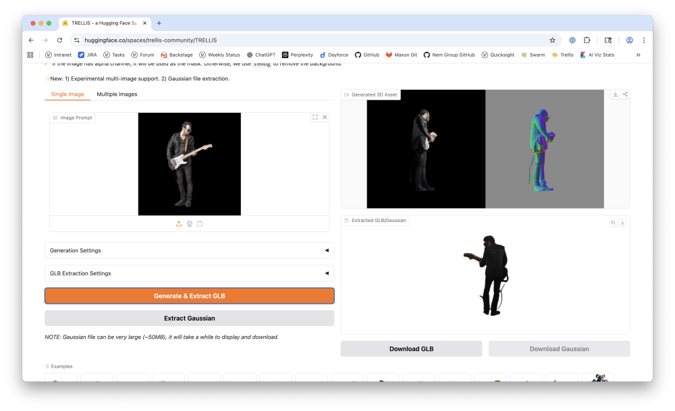
Task: View site information icon in address bar
Action: pyautogui.click(x=77, y=40)
